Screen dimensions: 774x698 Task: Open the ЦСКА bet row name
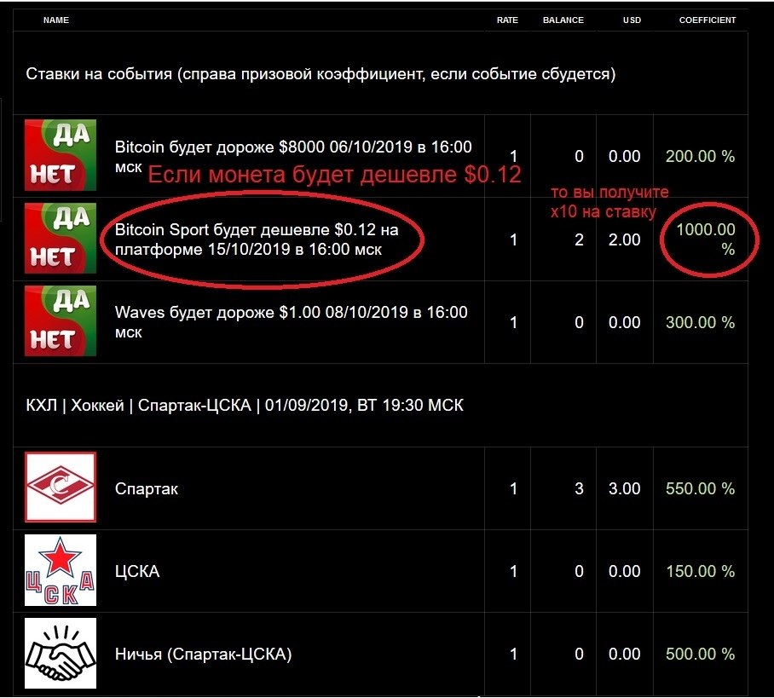tap(136, 571)
